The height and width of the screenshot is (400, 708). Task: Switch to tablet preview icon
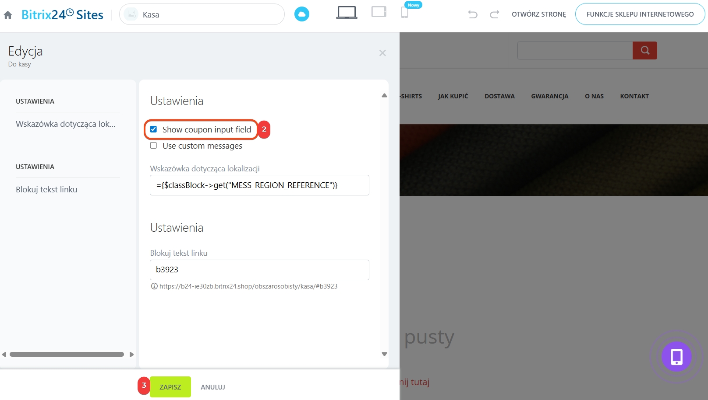click(379, 12)
